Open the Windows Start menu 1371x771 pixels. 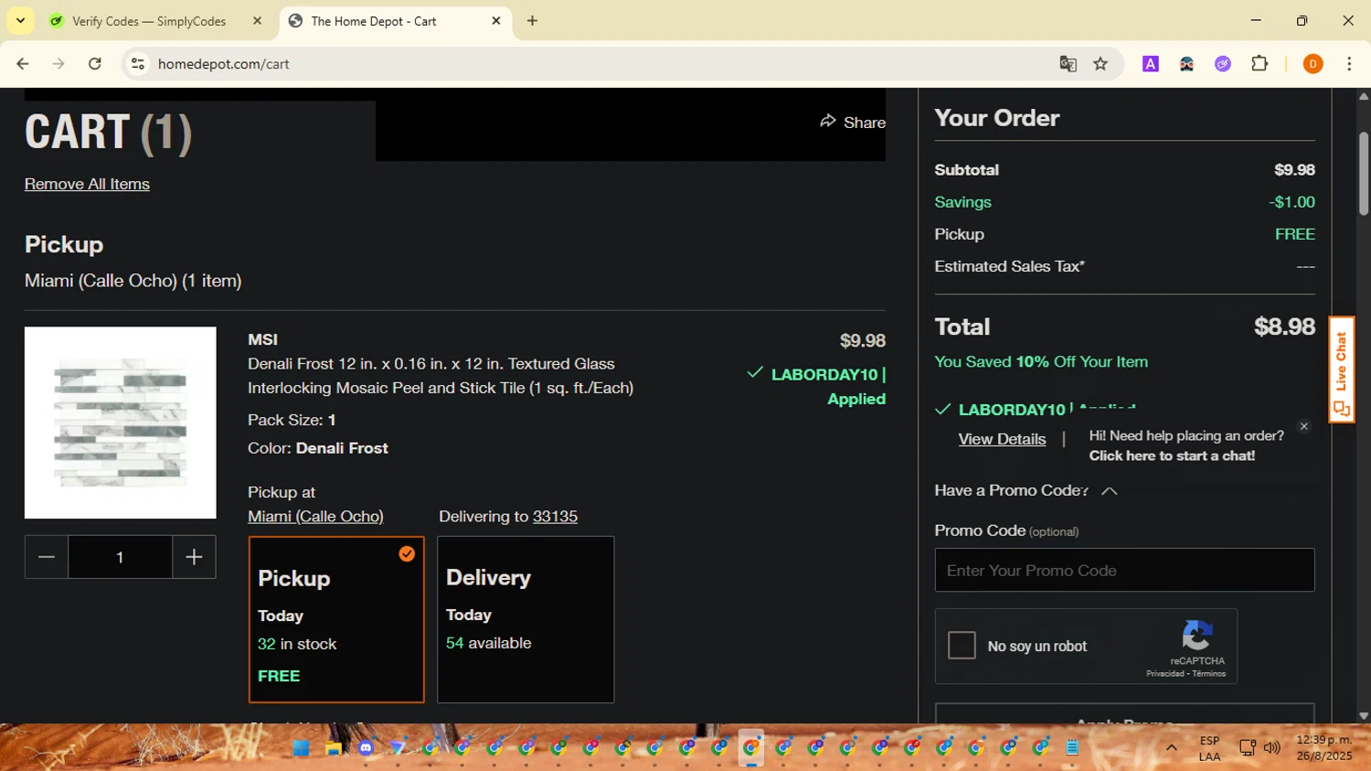coord(301,748)
